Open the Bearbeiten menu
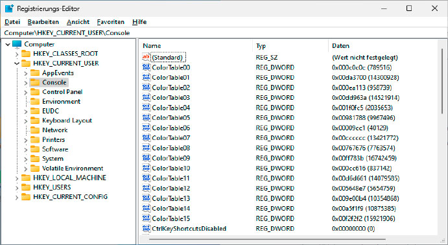448x245 pixels. [43, 22]
